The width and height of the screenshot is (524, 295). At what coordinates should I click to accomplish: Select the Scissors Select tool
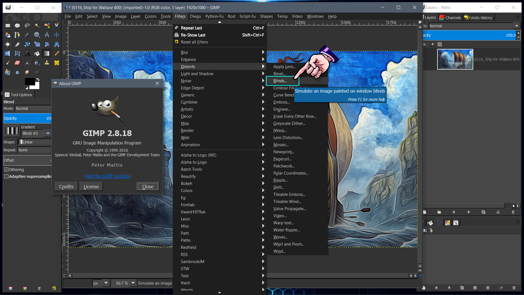pyautogui.click(x=56, y=25)
